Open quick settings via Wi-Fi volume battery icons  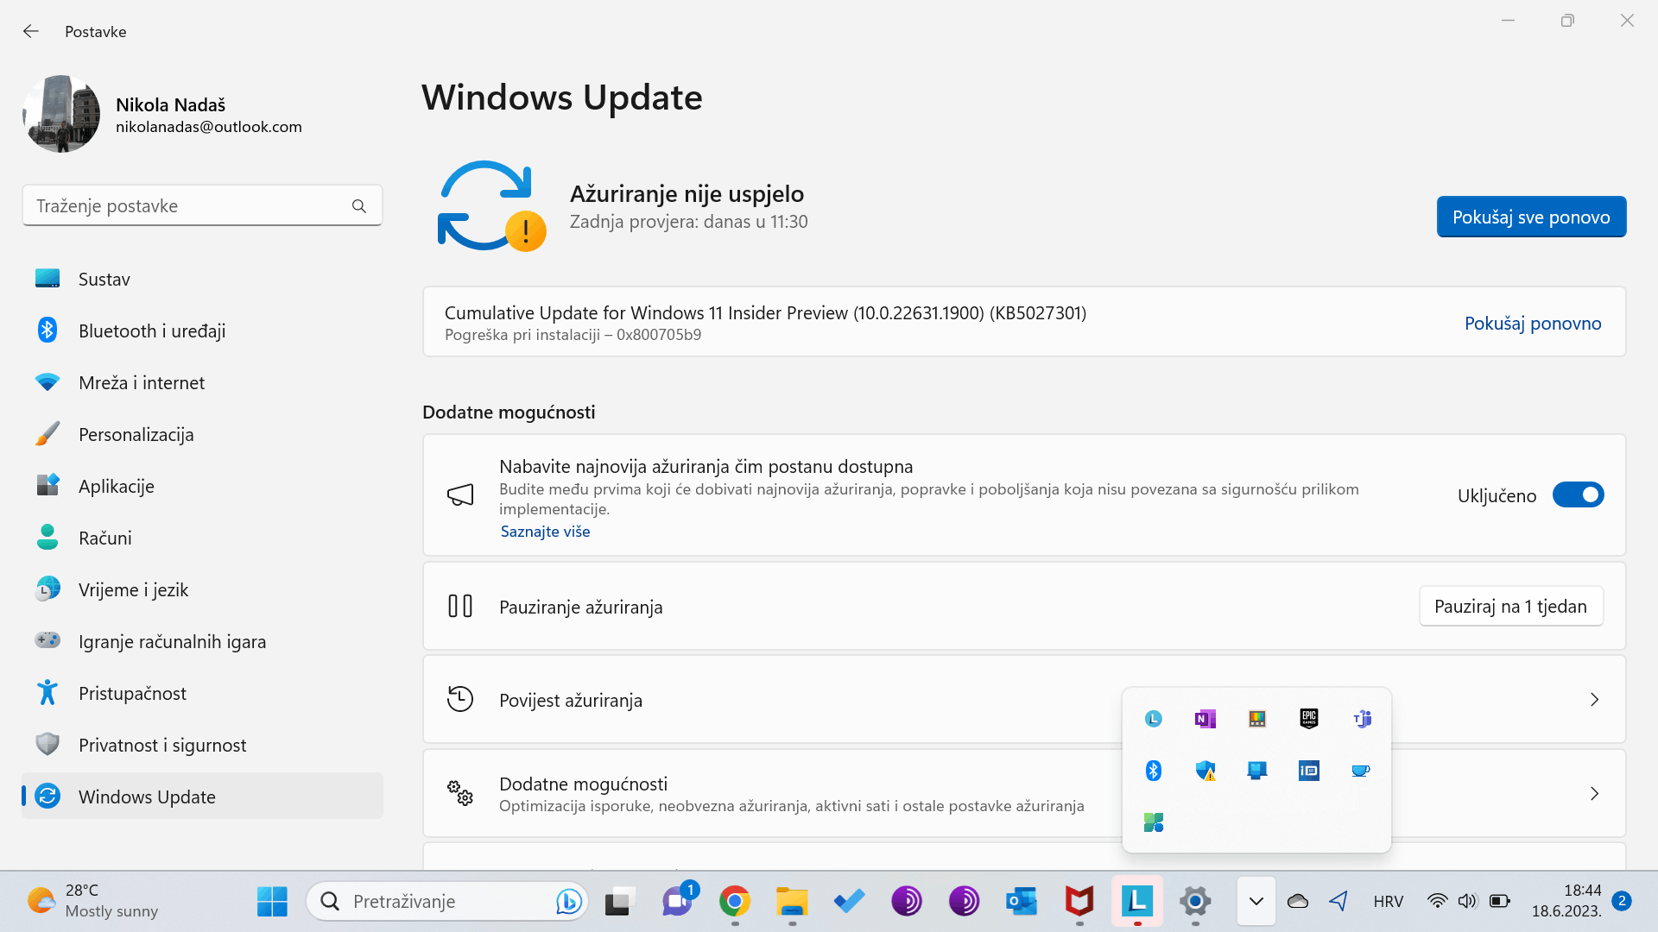pyautogui.click(x=1468, y=902)
